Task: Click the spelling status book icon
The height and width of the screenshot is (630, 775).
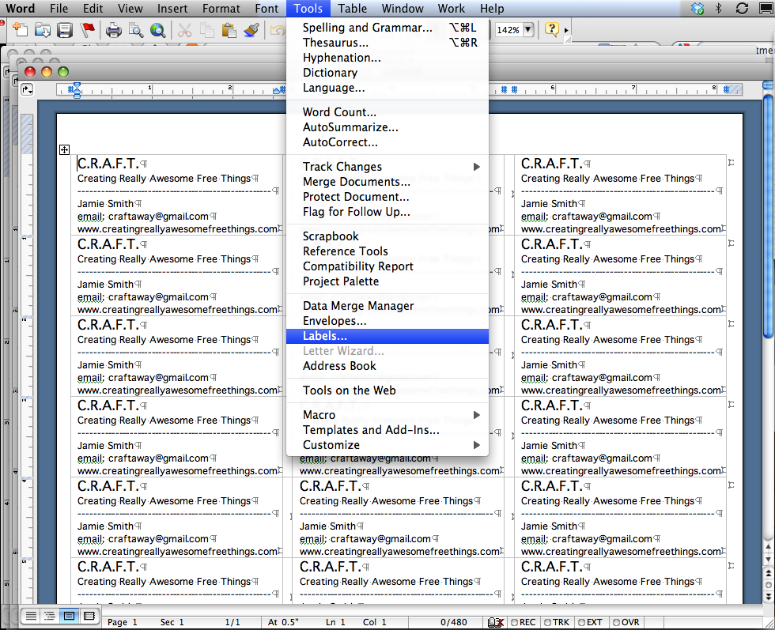Action: coord(495,622)
